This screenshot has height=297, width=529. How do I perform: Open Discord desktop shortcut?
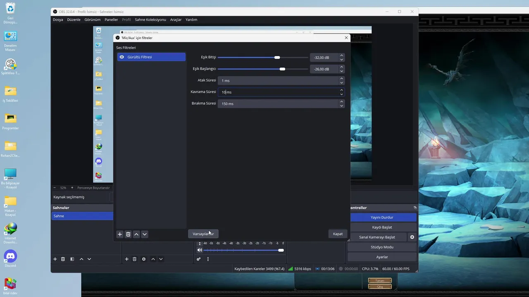tap(10, 259)
